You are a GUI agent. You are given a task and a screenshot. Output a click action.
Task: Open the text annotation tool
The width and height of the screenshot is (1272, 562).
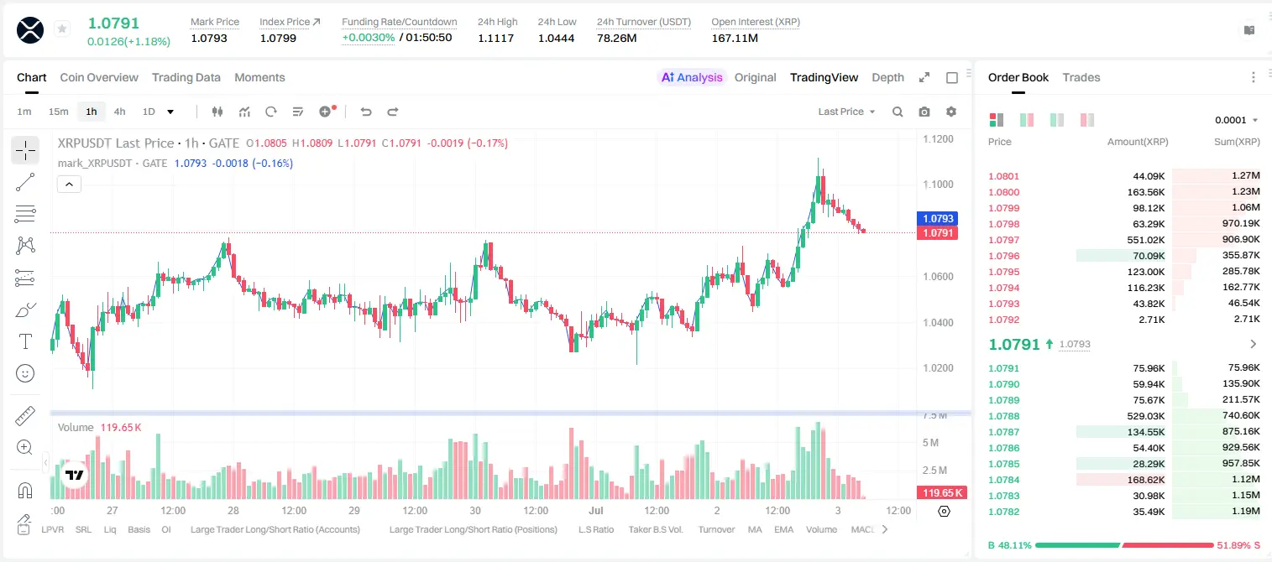tap(25, 341)
